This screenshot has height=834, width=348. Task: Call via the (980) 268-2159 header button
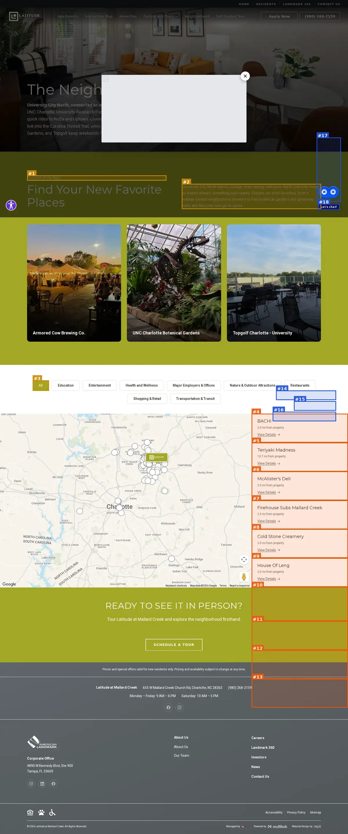coord(320,17)
